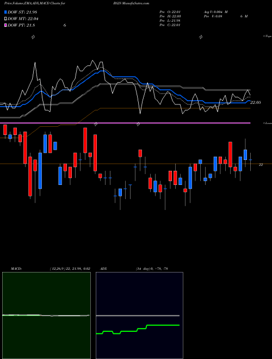Image resolution: width=272 pixels, height=359 pixels.
Task: Select the 'DOW PT: 21.8' legend label
Action: pos(21,26)
